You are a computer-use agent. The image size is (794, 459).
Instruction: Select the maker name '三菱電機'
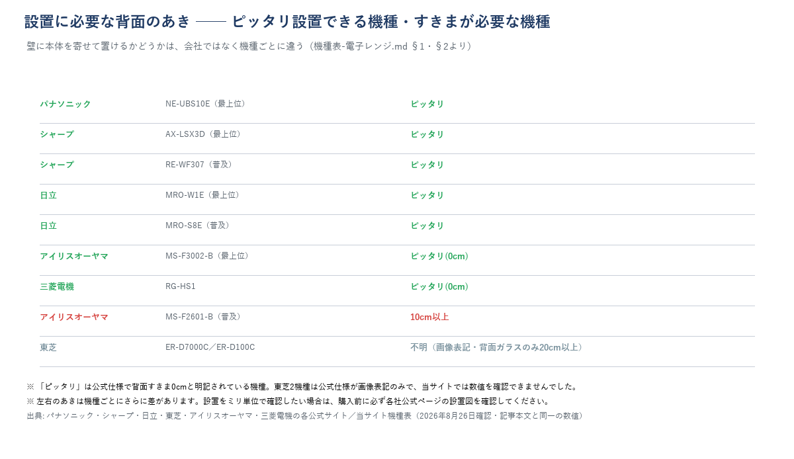(x=57, y=286)
